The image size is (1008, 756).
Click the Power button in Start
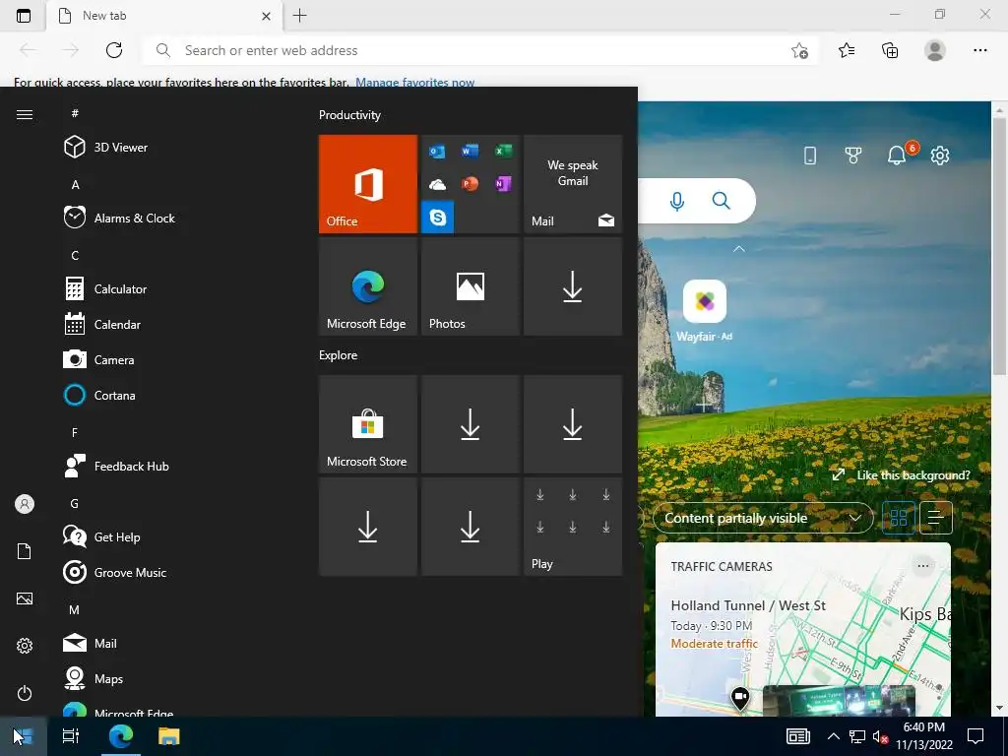tap(25, 693)
